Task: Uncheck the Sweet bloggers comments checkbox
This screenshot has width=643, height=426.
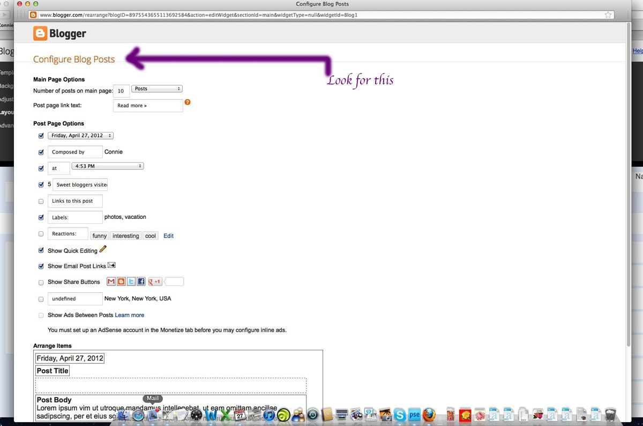Action: 41,185
